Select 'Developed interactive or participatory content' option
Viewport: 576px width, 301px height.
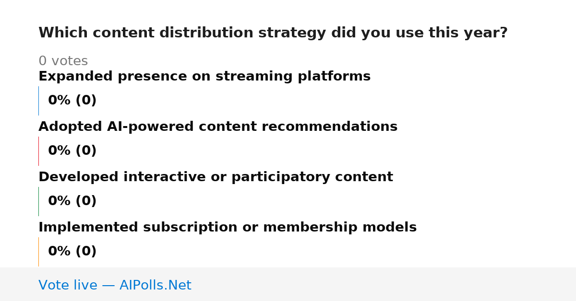tap(216, 177)
